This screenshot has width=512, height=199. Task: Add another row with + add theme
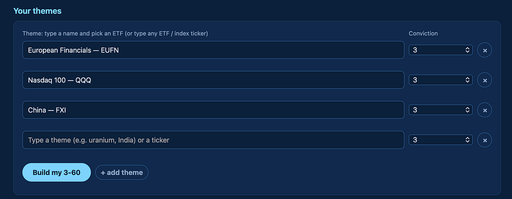tap(122, 172)
